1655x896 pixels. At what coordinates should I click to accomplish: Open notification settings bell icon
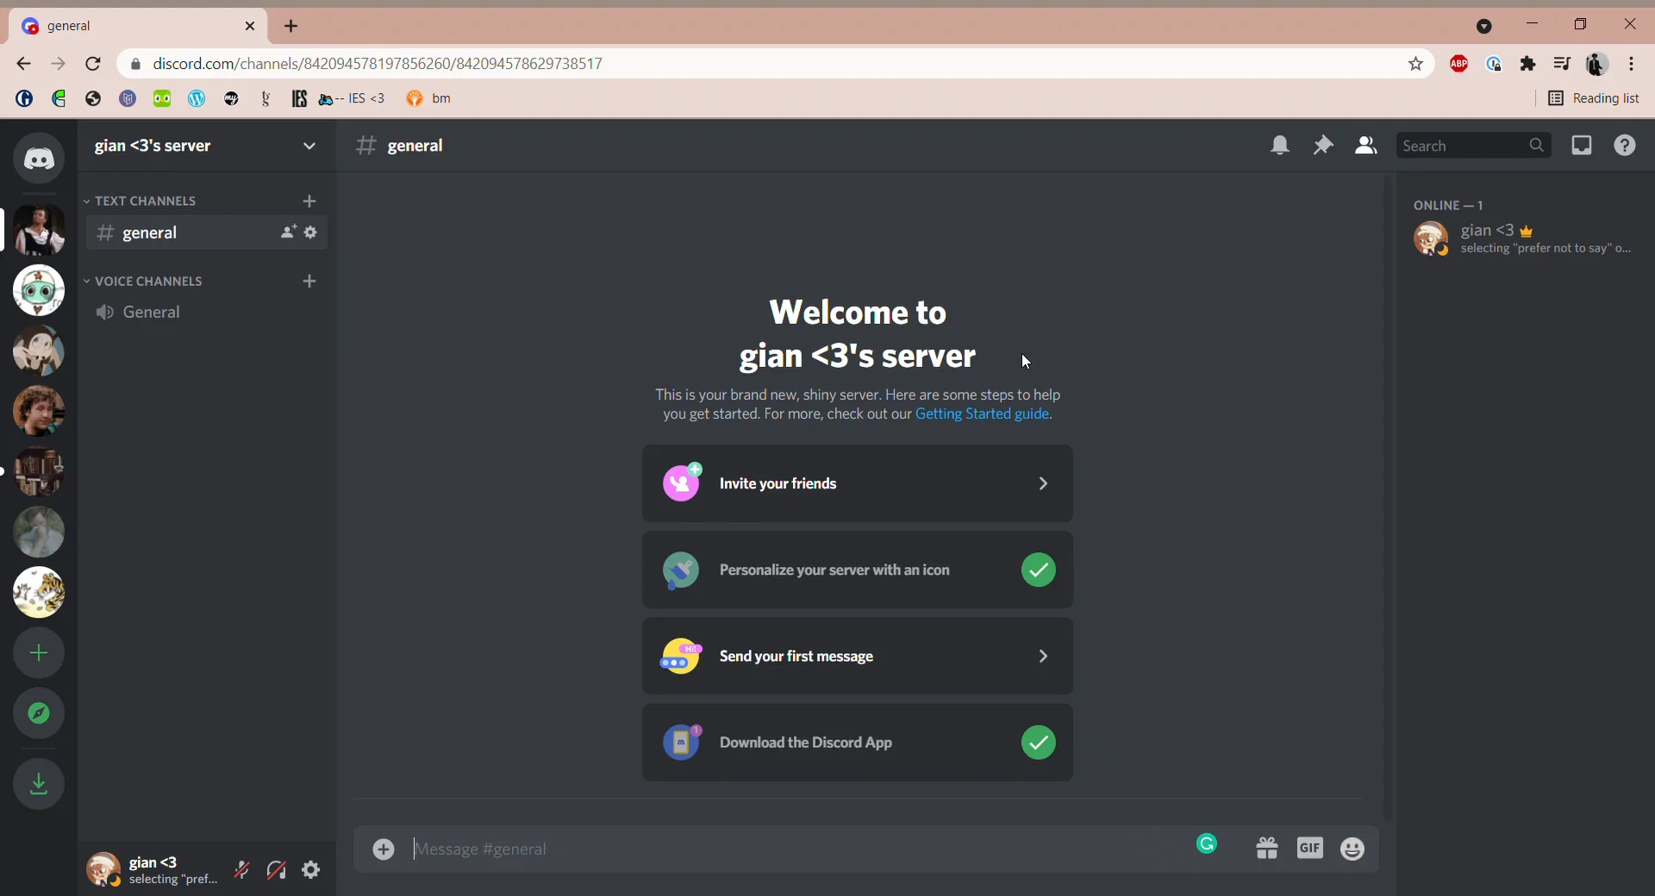coord(1280,146)
